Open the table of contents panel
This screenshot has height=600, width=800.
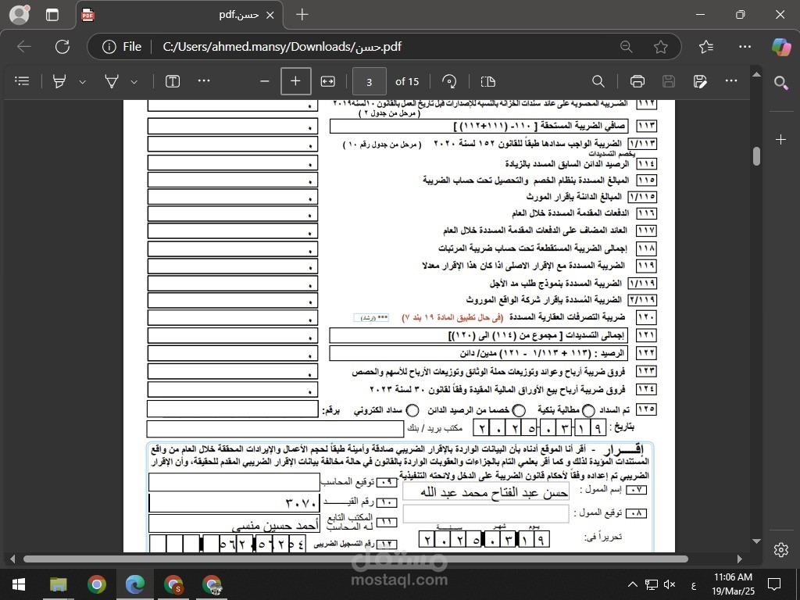(x=22, y=81)
